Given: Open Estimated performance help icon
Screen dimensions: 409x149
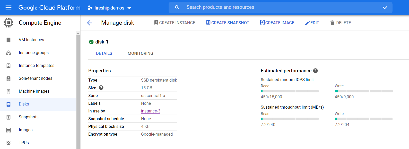Looking at the screenshot, I should [x=315, y=71].
